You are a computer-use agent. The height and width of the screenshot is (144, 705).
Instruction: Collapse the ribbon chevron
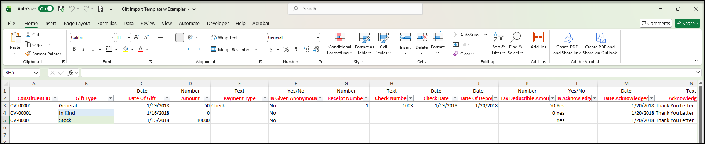[x=696, y=60]
